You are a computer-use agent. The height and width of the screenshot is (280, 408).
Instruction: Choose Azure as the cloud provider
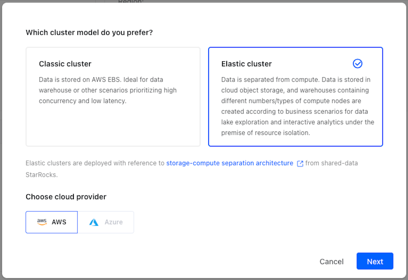click(x=106, y=222)
